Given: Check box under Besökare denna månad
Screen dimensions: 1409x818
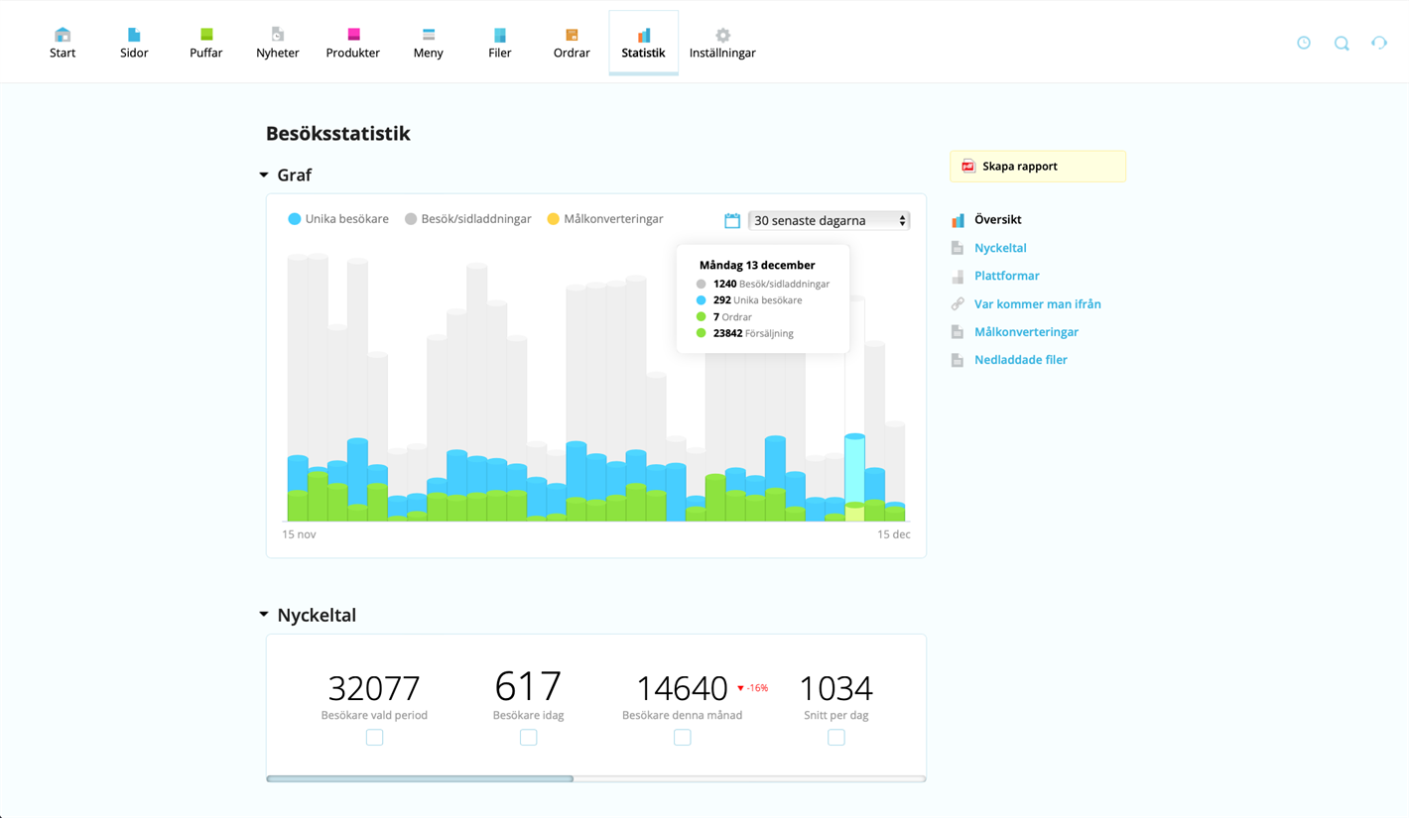Looking at the screenshot, I should 683,738.
